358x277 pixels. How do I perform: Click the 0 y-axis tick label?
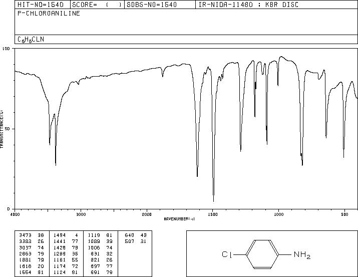(x=9, y=209)
